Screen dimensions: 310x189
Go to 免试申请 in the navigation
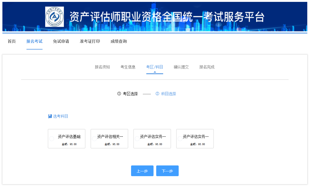tap(61, 41)
